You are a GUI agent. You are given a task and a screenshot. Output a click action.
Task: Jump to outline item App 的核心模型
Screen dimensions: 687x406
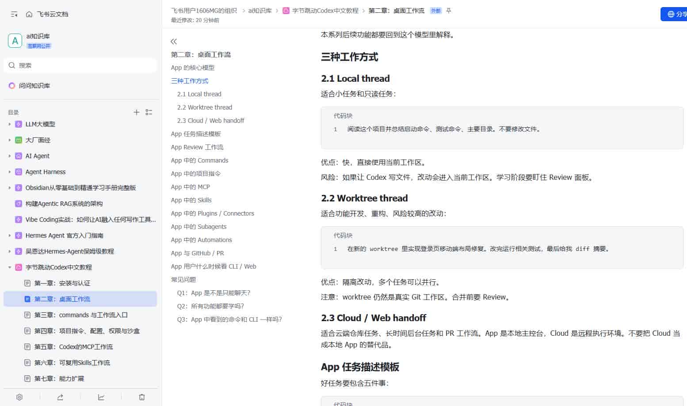tap(193, 68)
